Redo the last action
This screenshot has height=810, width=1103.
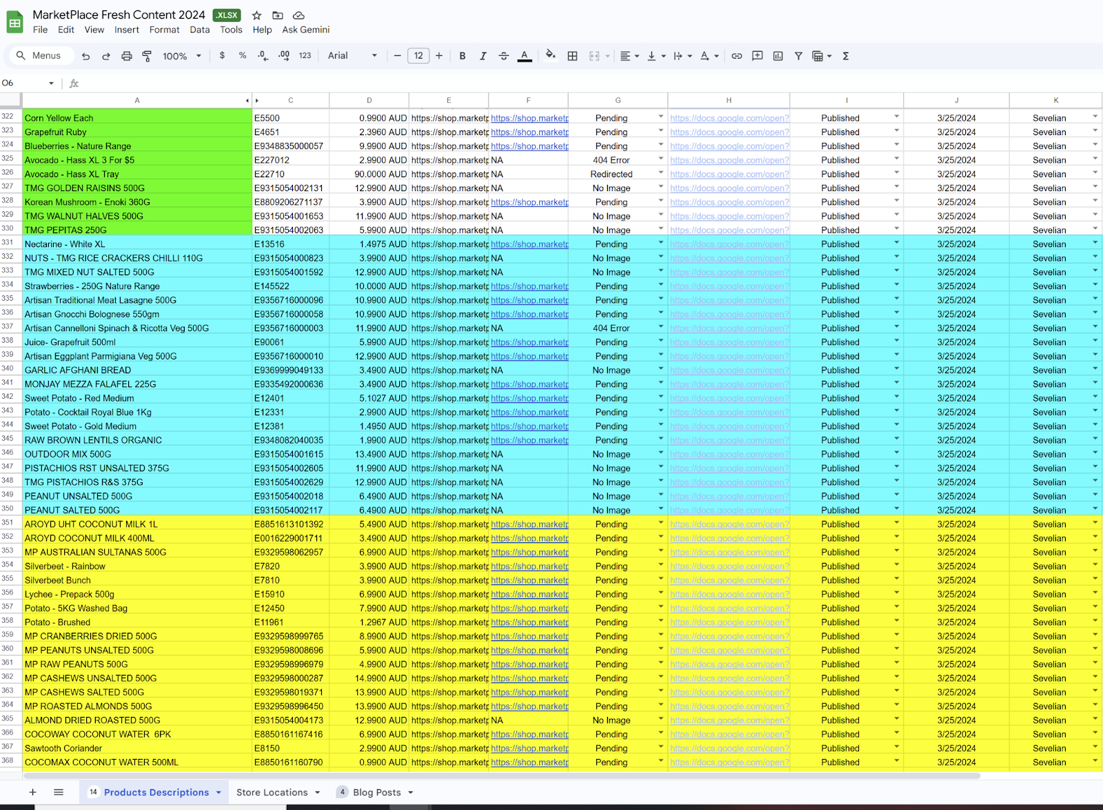pyautogui.click(x=106, y=56)
